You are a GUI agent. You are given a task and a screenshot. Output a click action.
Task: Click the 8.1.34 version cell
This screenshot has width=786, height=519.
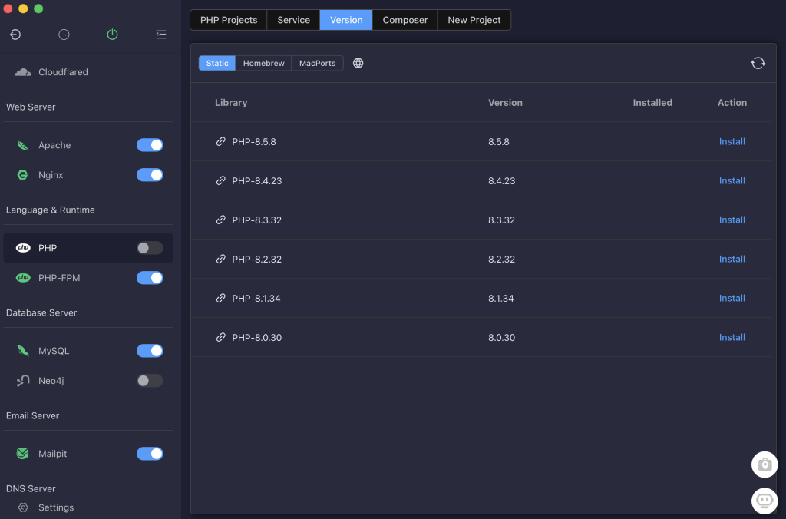point(500,298)
